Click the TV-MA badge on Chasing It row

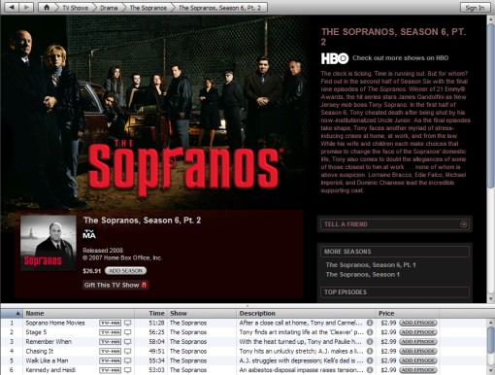pos(111,351)
